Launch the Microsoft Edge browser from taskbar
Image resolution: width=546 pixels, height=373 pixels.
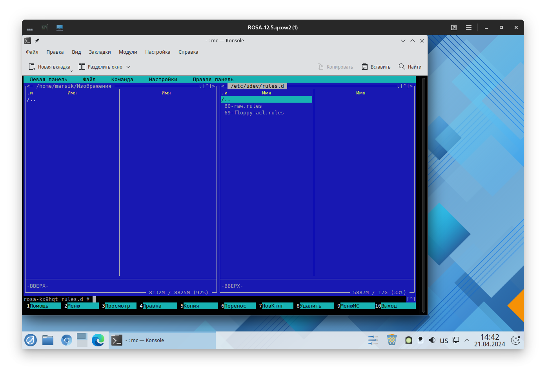click(x=98, y=340)
